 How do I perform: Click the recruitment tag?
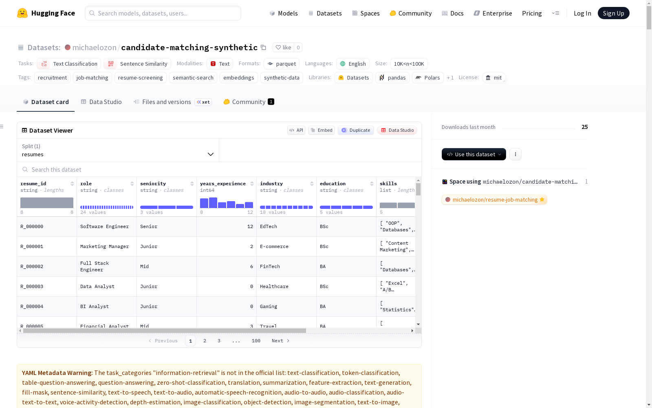coord(52,78)
